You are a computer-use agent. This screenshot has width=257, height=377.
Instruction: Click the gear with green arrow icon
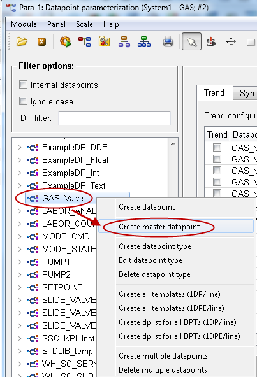(x=65, y=41)
